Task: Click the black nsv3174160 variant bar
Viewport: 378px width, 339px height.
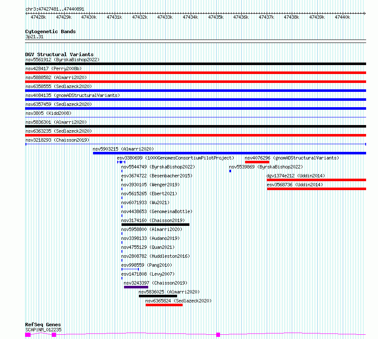Action: 155,225
